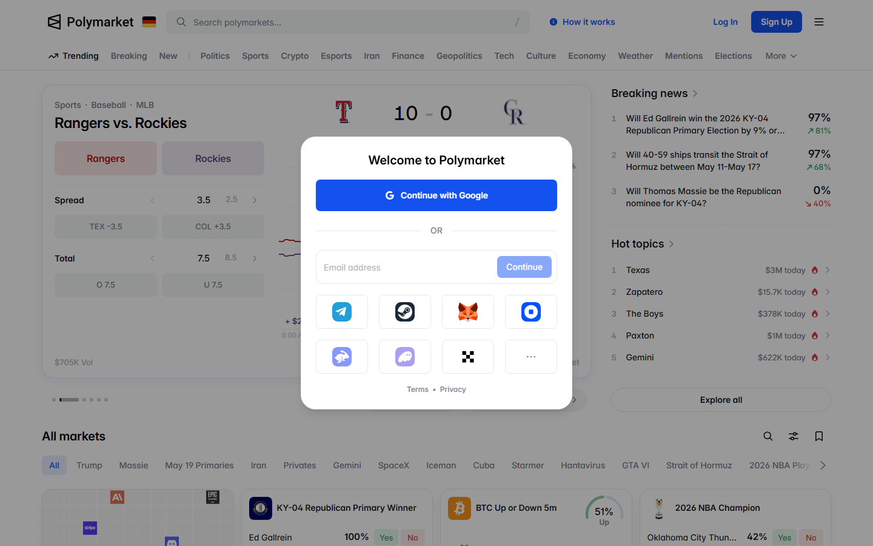Choose No for Ed Gallrein
The width and height of the screenshot is (873, 546).
pyautogui.click(x=413, y=538)
